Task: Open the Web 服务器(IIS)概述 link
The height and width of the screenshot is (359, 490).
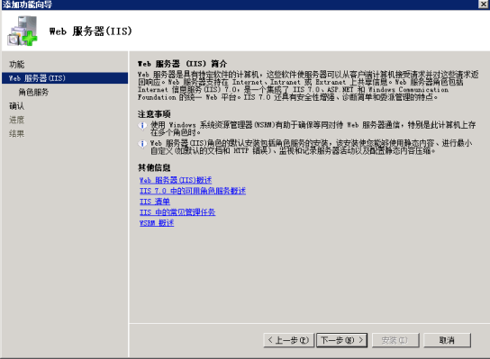Action: pyautogui.click(x=176, y=180)
